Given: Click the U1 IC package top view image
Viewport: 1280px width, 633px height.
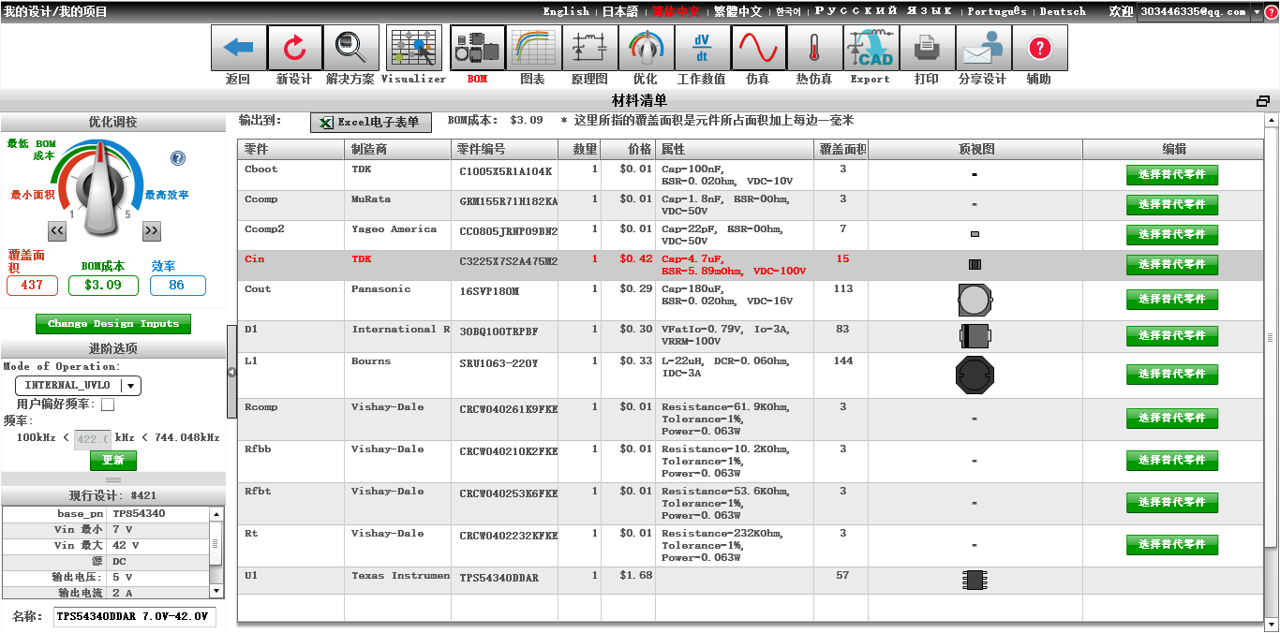Looking at the screenshot, I should pos(975,580).
